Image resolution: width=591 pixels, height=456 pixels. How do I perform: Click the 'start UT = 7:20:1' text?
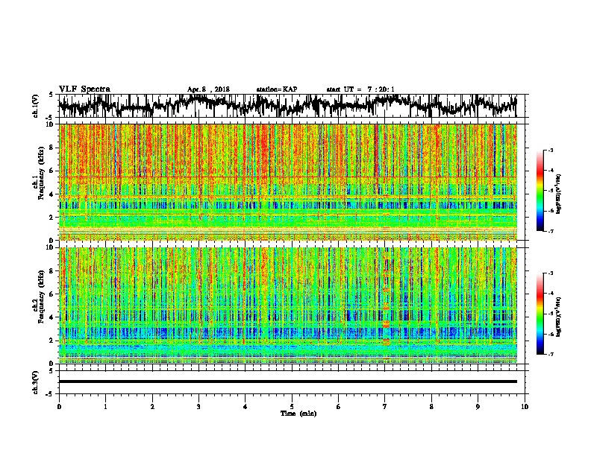click(360, 89)
